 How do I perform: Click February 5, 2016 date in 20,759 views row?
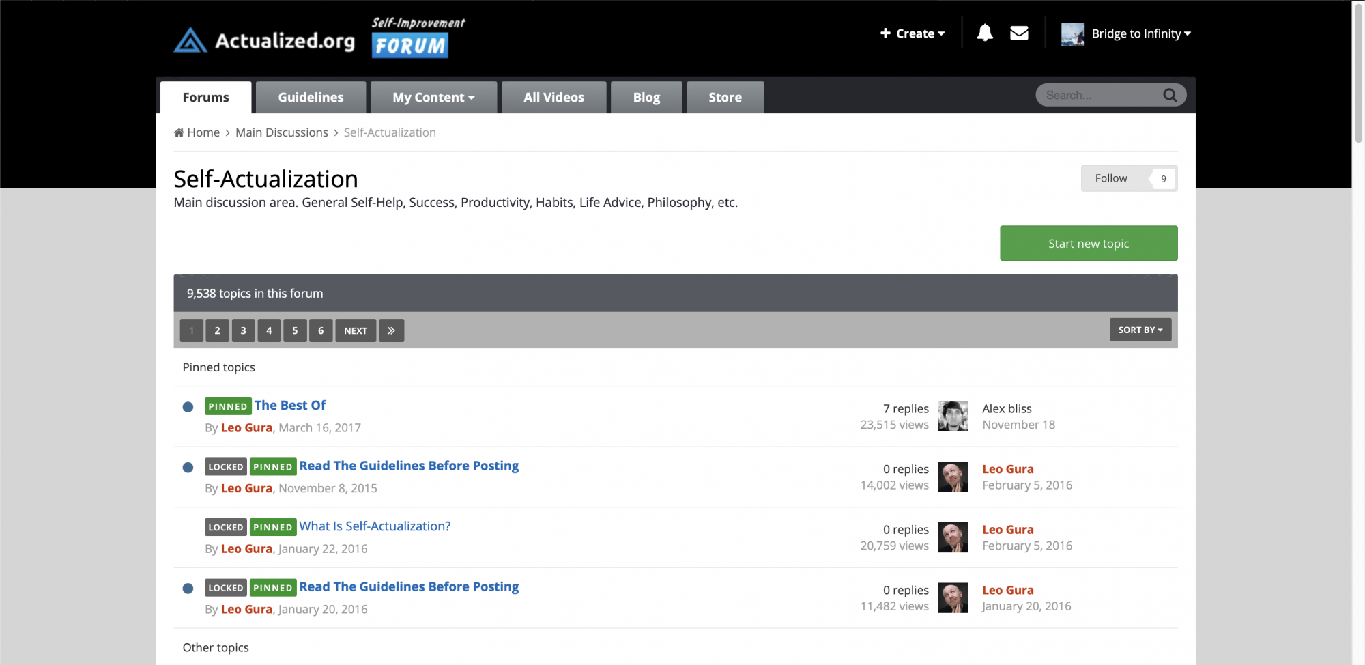point(1027,546)
